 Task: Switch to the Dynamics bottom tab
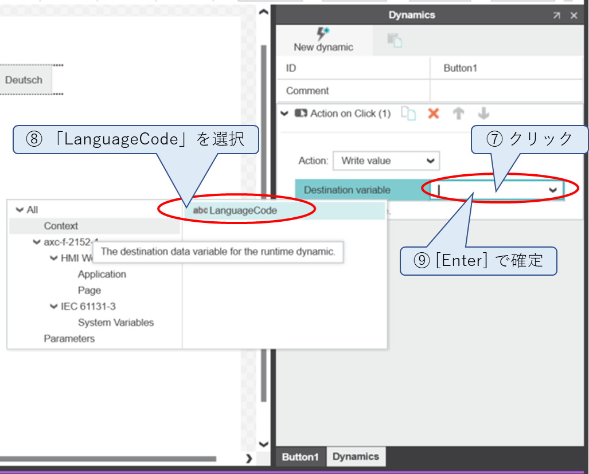356,457
